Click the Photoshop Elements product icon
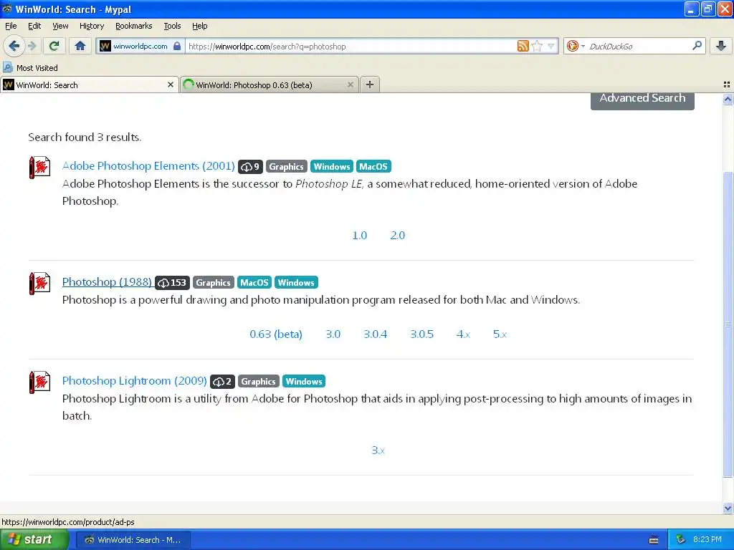 (x=40, y=167)
